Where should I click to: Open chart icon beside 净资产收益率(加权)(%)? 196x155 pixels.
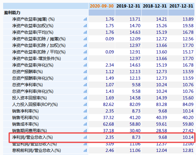(x=85, y=26)
